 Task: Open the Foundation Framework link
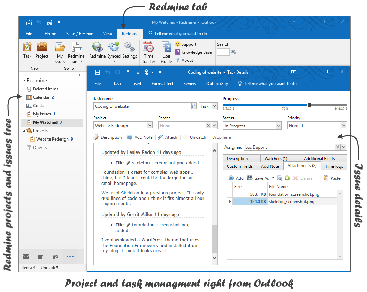pos(133,245)
